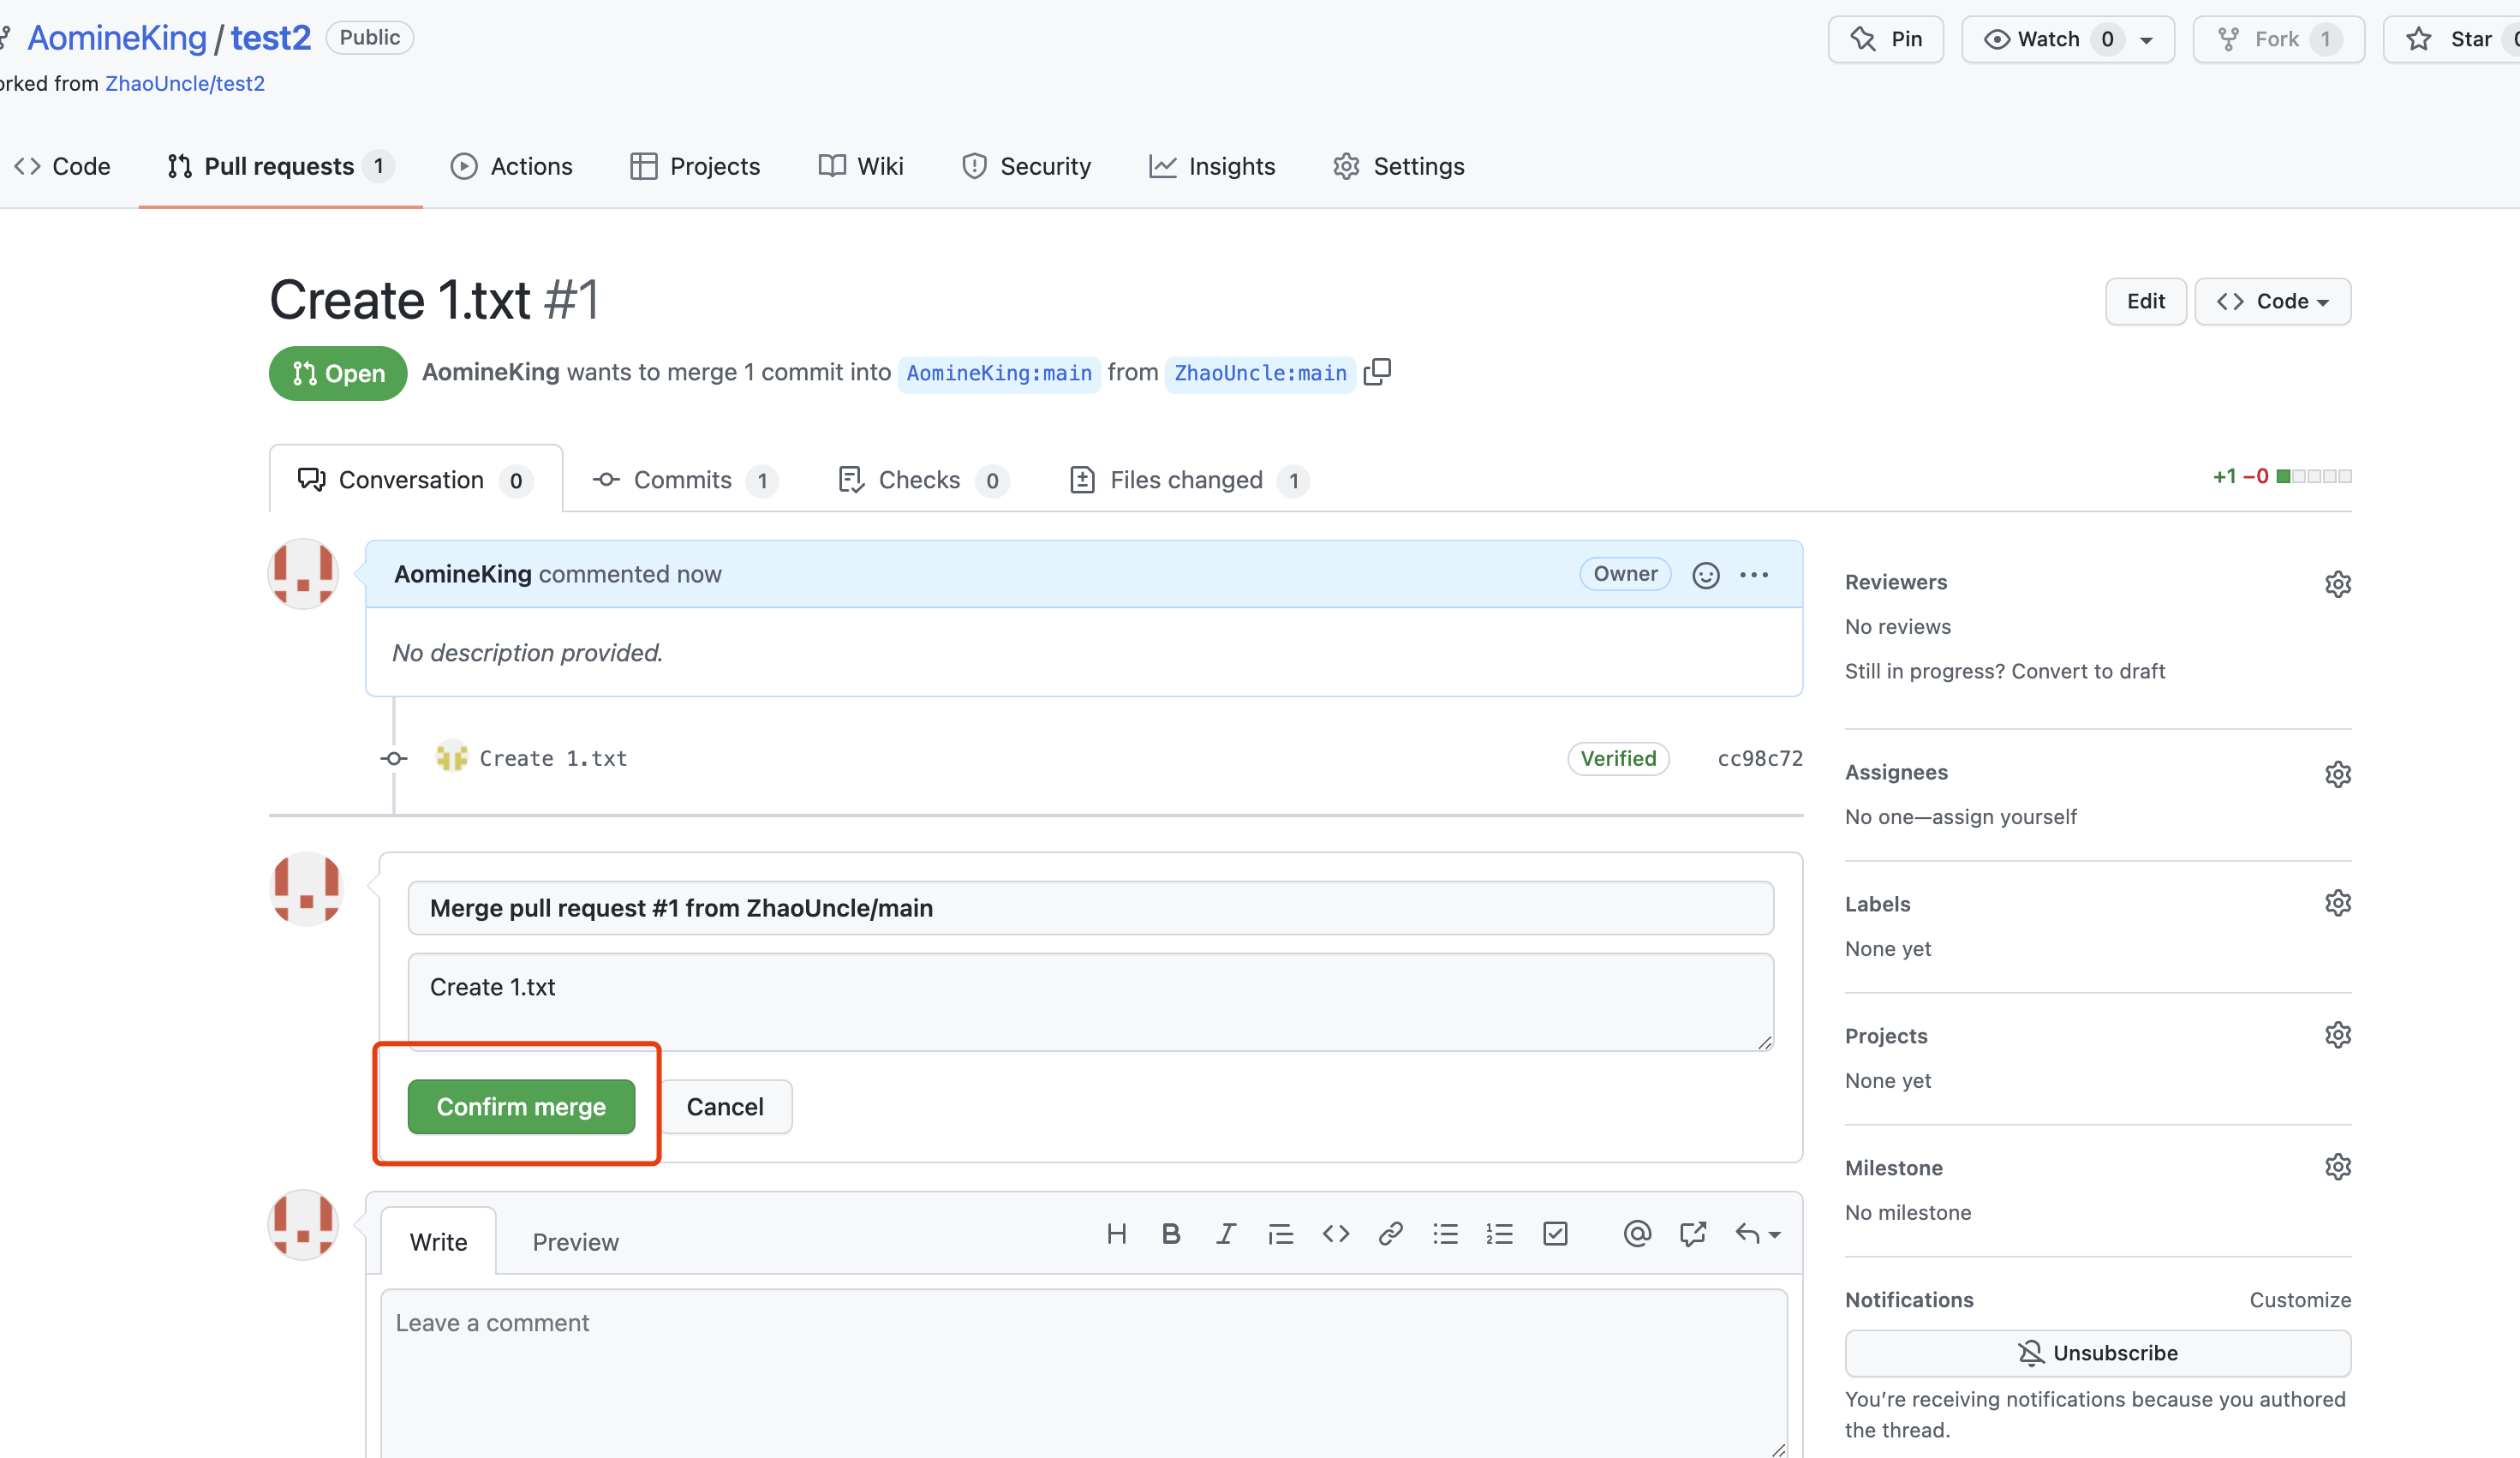The height and width of the screenshot is (1458, 2520).
Task: Open the Code dropdown button
Action: tap(2272, 301)
